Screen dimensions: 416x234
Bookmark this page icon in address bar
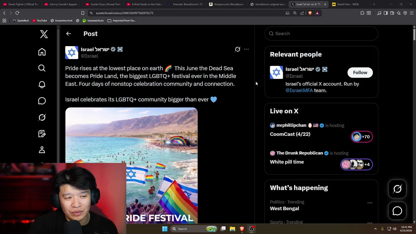(83, 13)
